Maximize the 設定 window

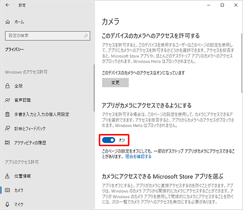pos(222,5)
